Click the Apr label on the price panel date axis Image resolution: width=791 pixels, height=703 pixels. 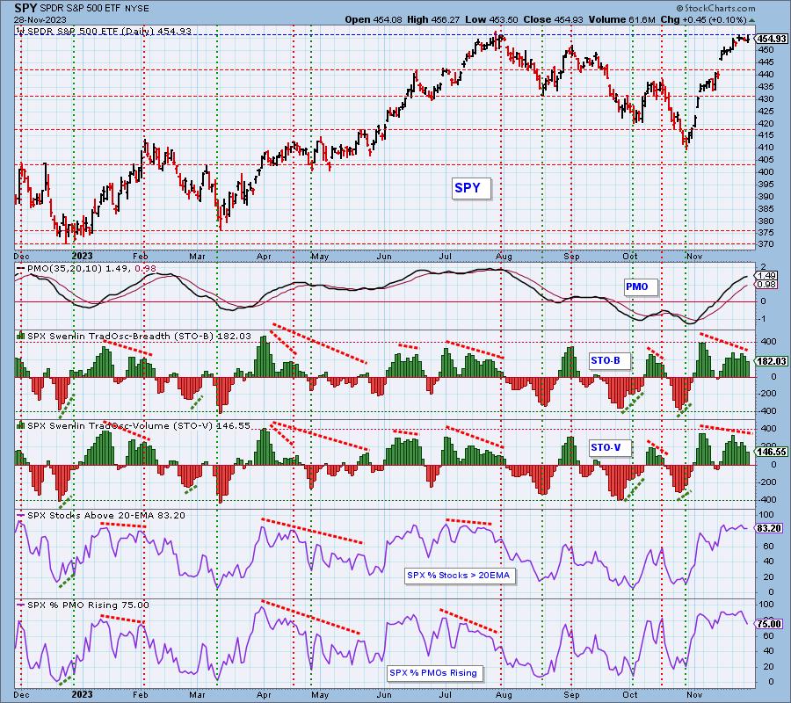click(x=264, y=257)
